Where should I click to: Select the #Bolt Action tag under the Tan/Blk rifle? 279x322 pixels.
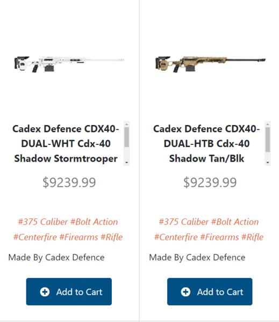pyautogui.click(x=235, y=222)
